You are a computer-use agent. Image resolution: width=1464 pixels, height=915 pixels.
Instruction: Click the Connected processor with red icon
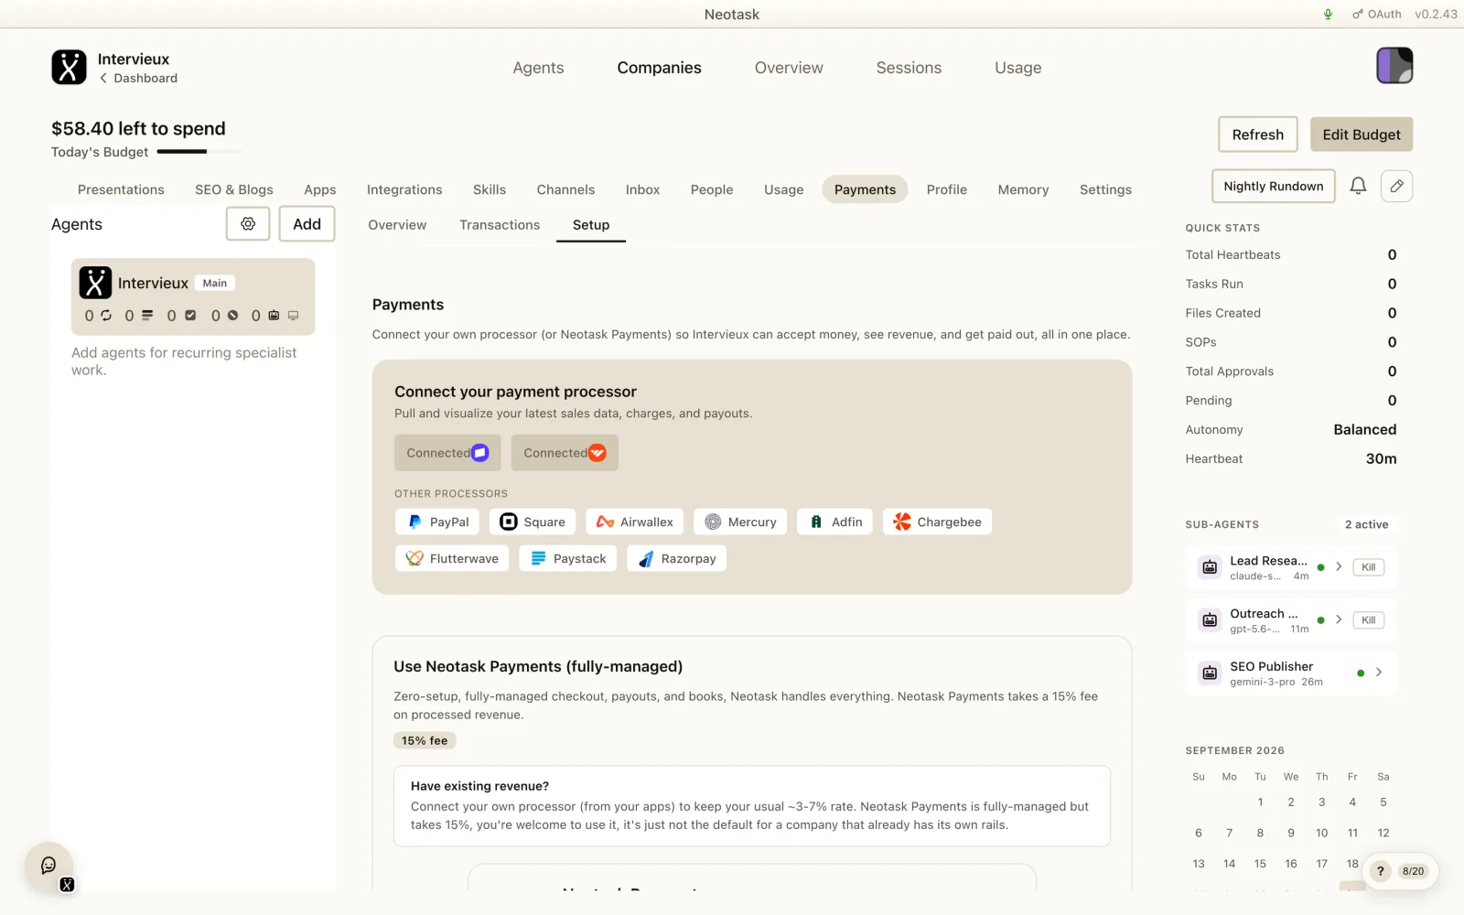pos(565,453)
